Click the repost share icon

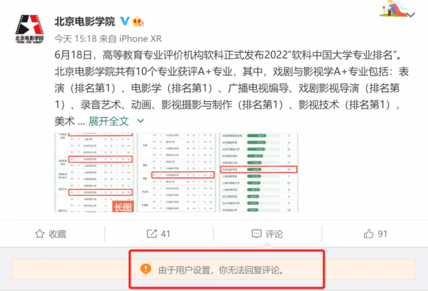pos(152,234)
